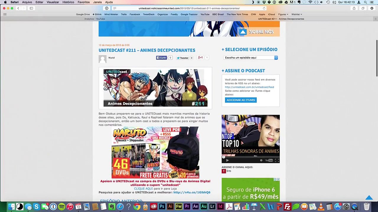Viewport: 378px width, 212px height.
Task: Click the Google +1 button
Action: point(200,58)
